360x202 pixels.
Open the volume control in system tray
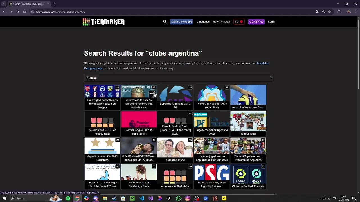(x=324, y=198)
